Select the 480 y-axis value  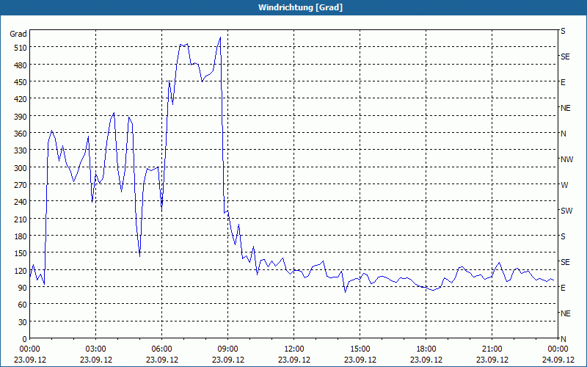click(x=21, y=65)
